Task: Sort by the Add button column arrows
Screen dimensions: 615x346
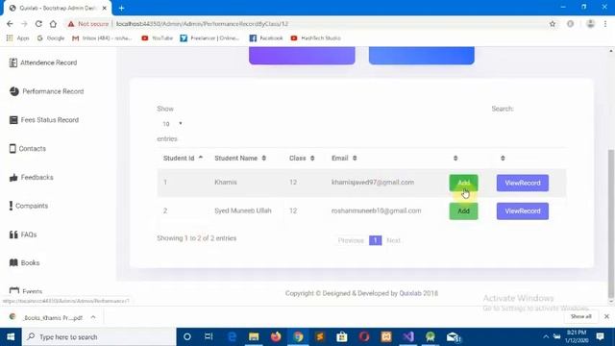Action: (455, 158)
